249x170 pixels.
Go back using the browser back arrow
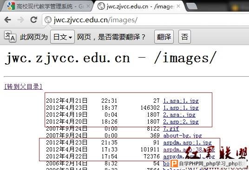coord(7,20)
